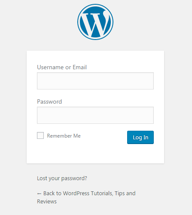Viewport: 192px width, 215px height.
Task: Click the Password label text
Action: (x=49, y=101)
